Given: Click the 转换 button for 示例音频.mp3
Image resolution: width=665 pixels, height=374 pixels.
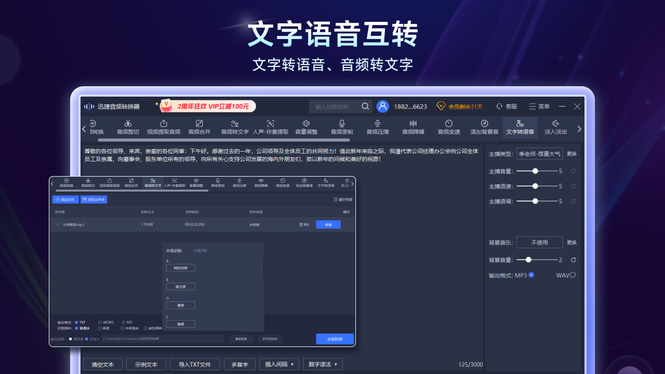Looking at the screenshot, I should (328, 224).
